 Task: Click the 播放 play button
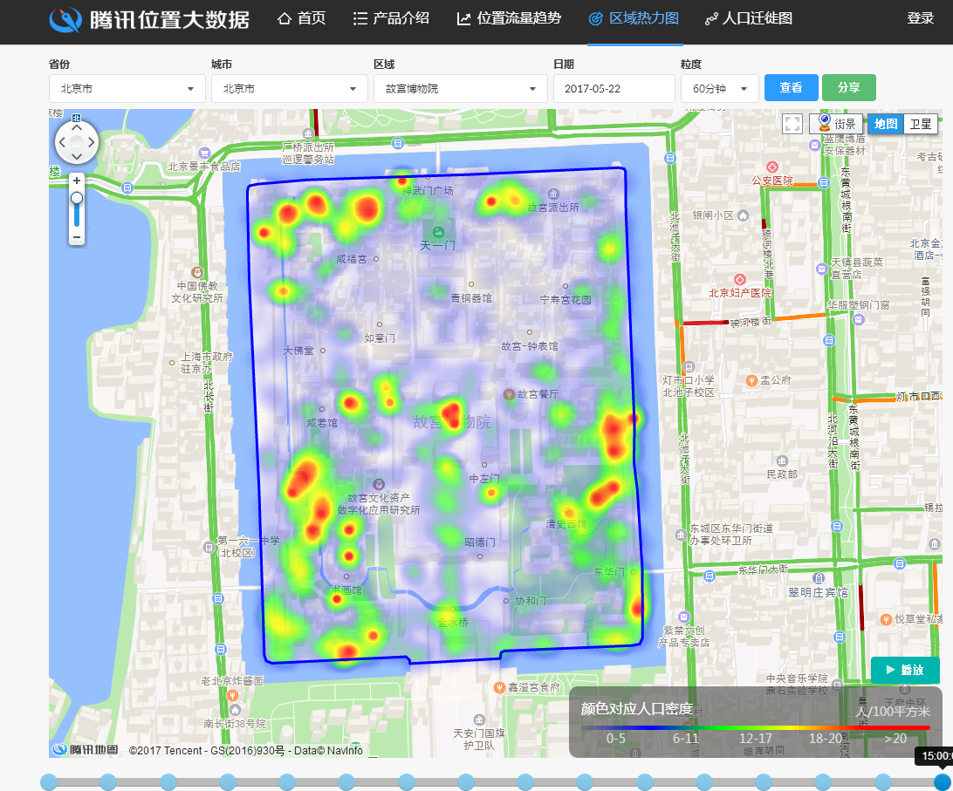(x=904, y=670)
